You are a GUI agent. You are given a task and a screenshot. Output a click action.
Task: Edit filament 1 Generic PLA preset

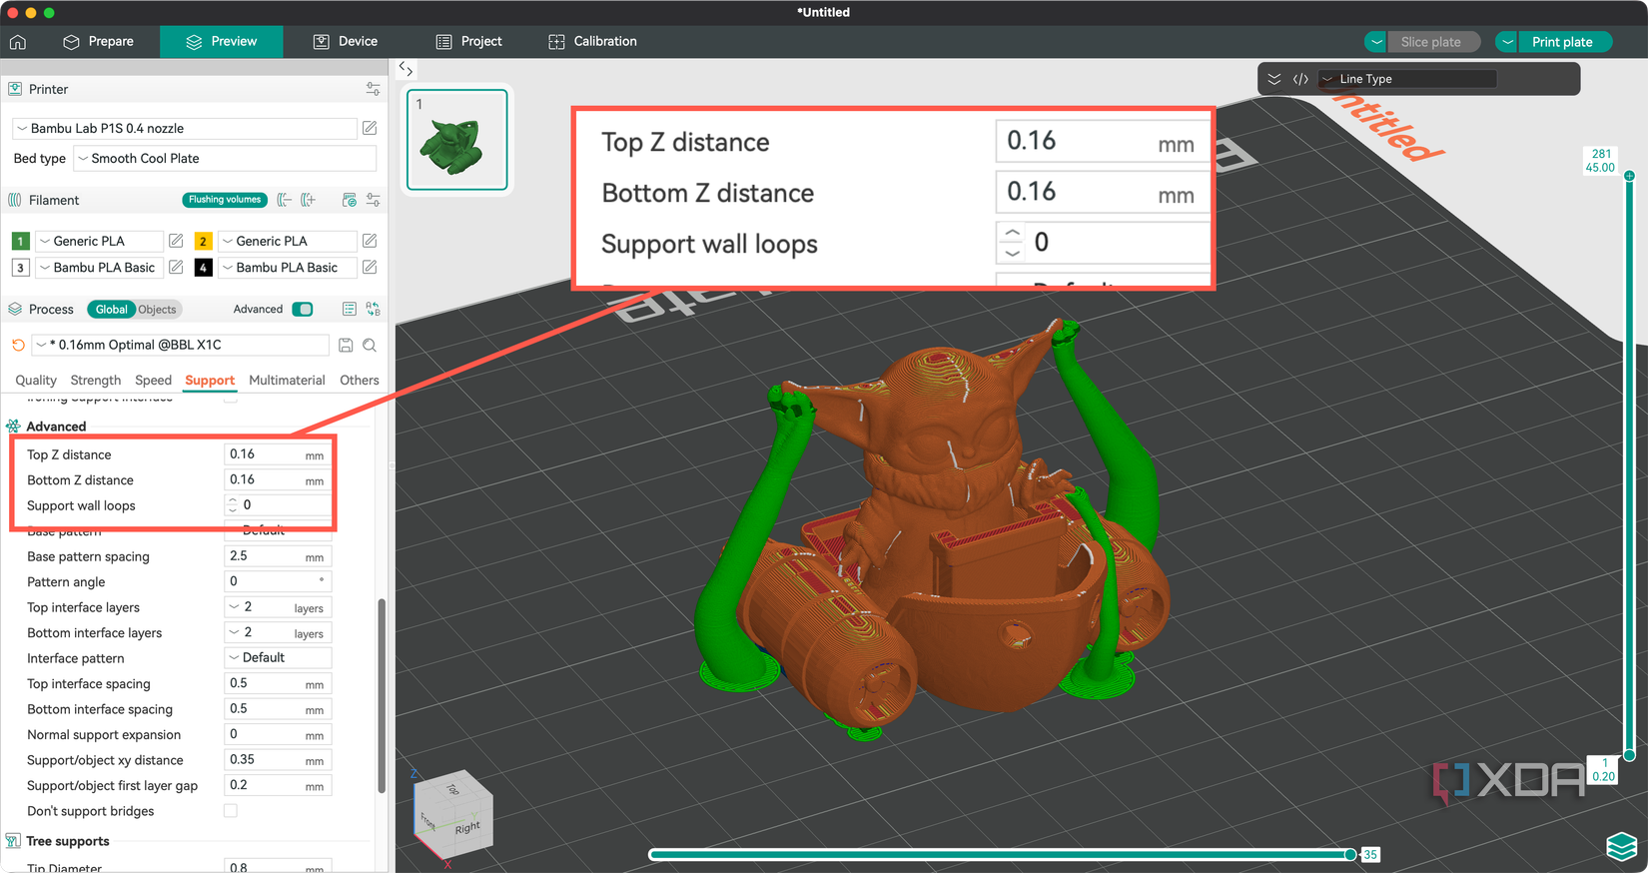[x=176, y=241]
